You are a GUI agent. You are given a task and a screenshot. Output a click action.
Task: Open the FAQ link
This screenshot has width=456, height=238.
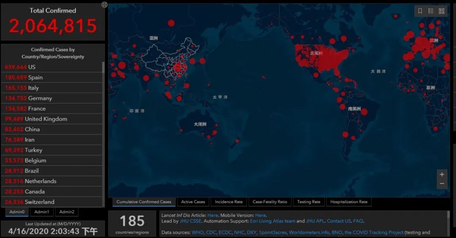[358, 221]
